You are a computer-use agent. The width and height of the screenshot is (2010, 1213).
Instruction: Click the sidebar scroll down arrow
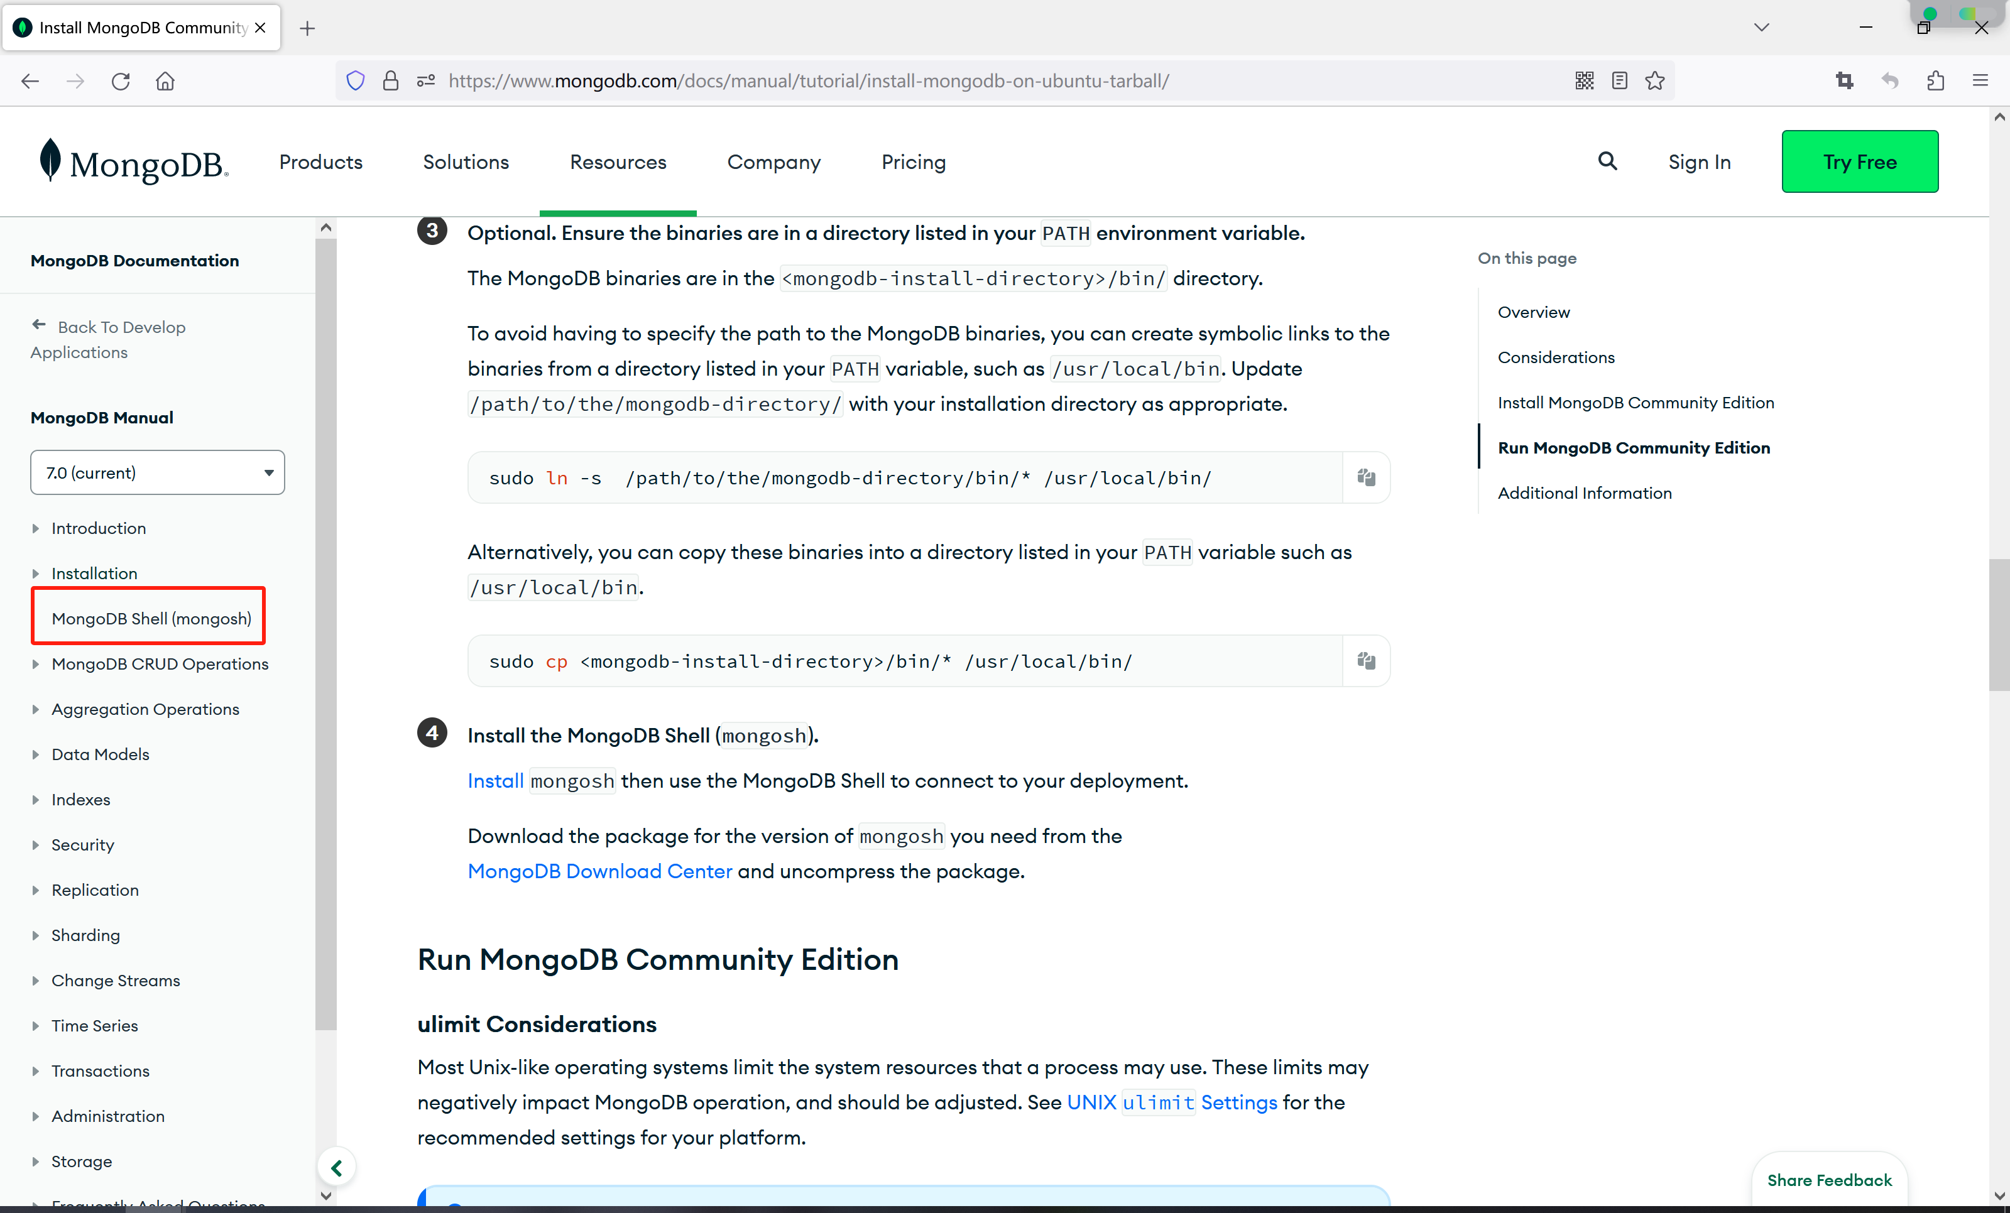pyautogui.click(x=326, y=1196)
